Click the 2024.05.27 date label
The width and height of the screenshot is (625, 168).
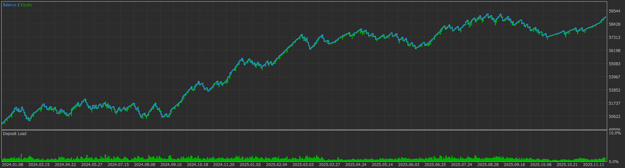pos(92,165)
